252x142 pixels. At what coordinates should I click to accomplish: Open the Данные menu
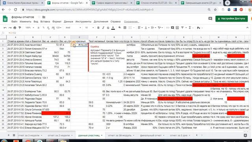click(68, 21)
